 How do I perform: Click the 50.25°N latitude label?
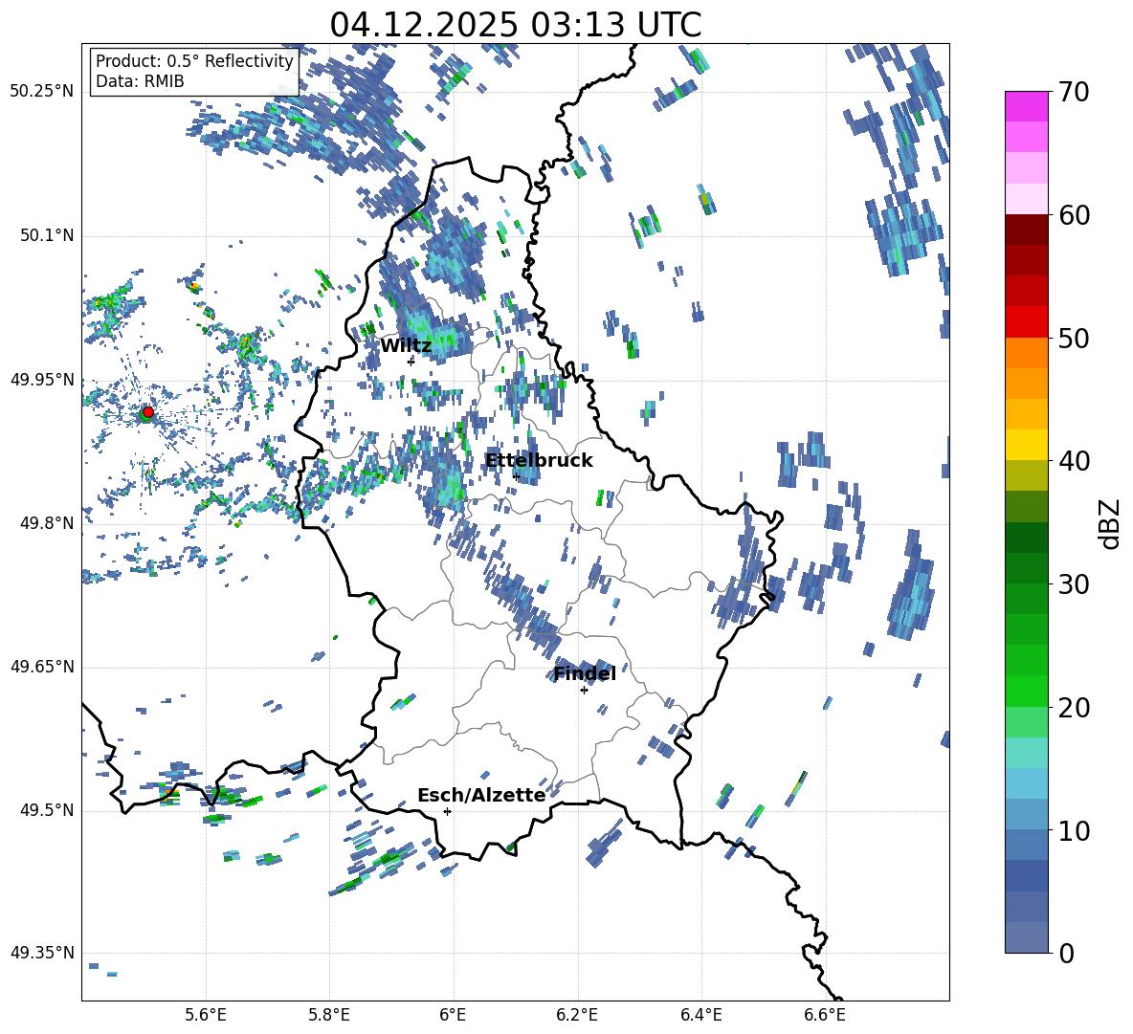(x=42, y=92)
